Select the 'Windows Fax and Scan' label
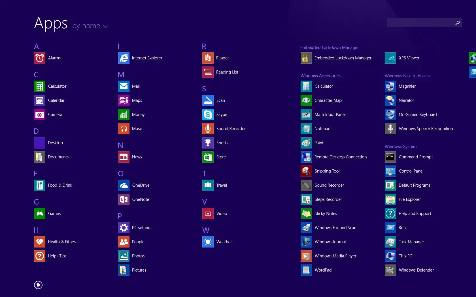Screen dimensions: 476x297 pos(335,228)
